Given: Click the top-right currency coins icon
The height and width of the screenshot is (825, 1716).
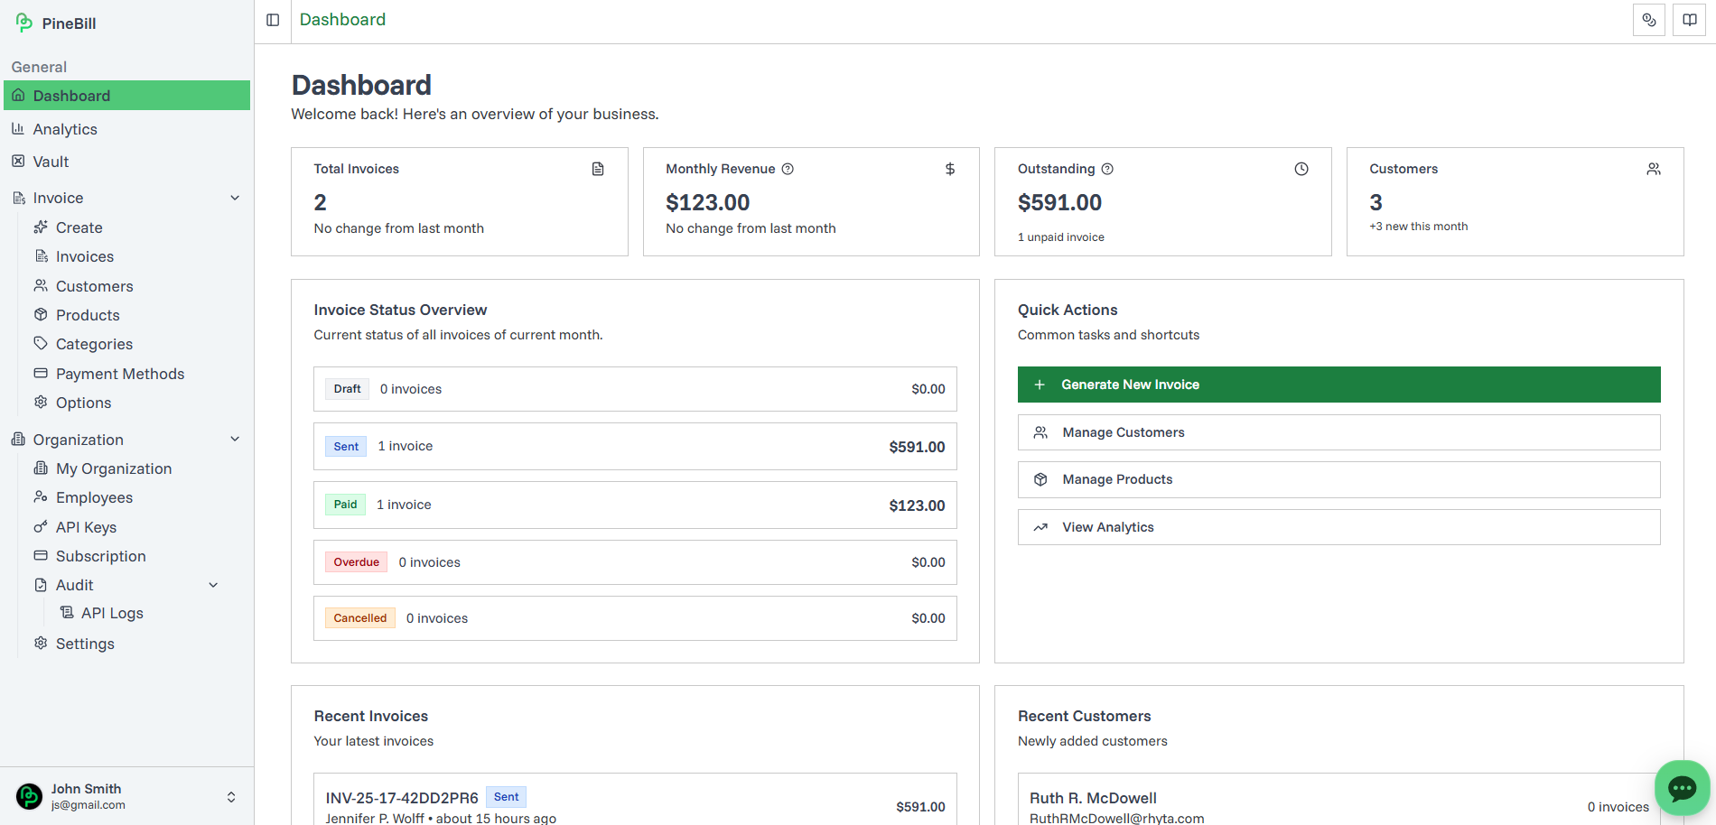Looking at the screenshot, I should 1648,20.
